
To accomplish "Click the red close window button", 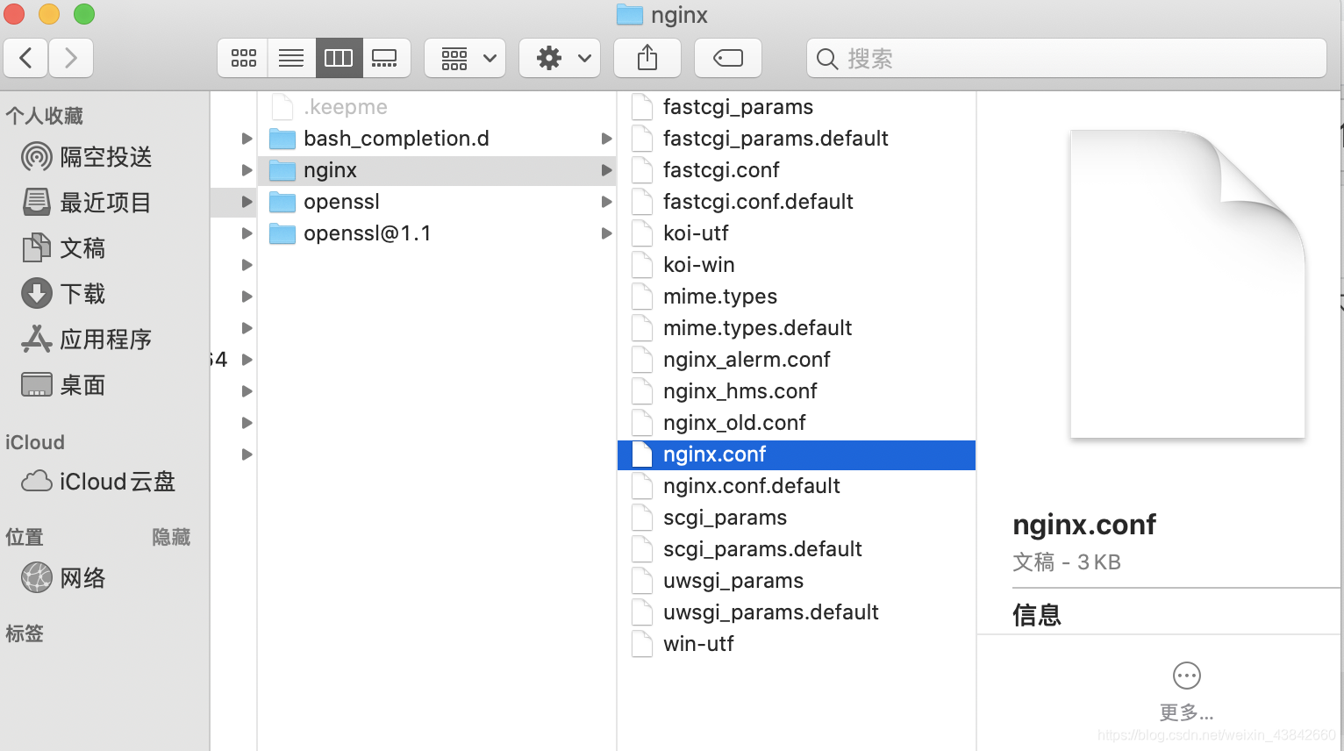I will [14, 14].
